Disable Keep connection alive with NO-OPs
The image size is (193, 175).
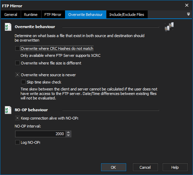pos(17,118)
